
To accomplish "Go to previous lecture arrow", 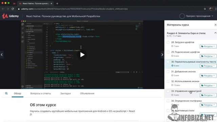I will [x=2, y=55].
